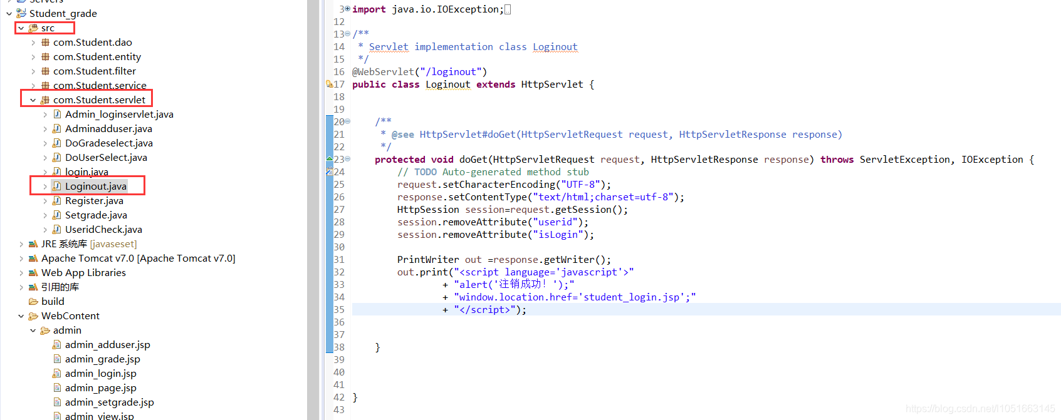The width and height of the screenshot is (1061, 420).
Task: Click the JRE system library icon
Action: coord(33,244)
